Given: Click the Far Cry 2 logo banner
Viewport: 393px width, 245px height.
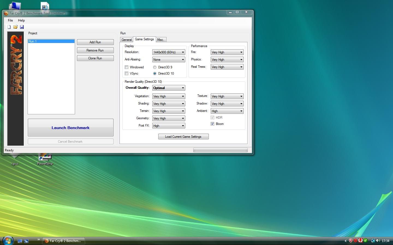Looking at the screenshot, I should pyautogui.click(x=16, y=88).
